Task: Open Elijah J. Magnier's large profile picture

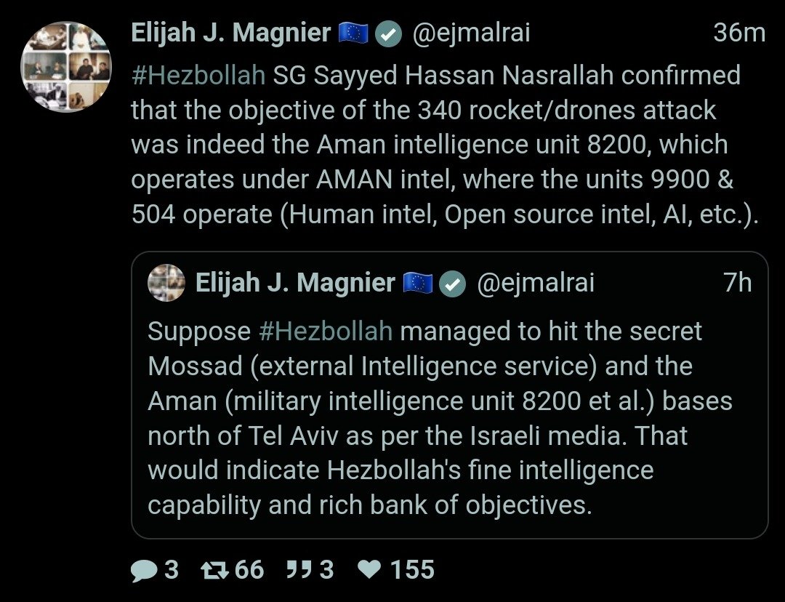Action: click(x=66, y=66)
